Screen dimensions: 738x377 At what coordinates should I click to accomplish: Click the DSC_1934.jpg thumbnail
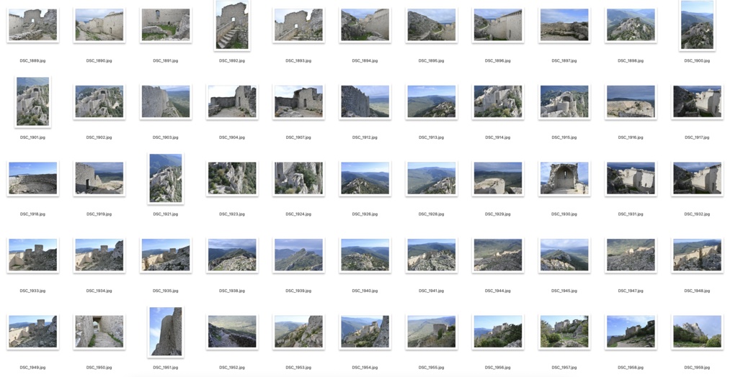tap(99, 255)
